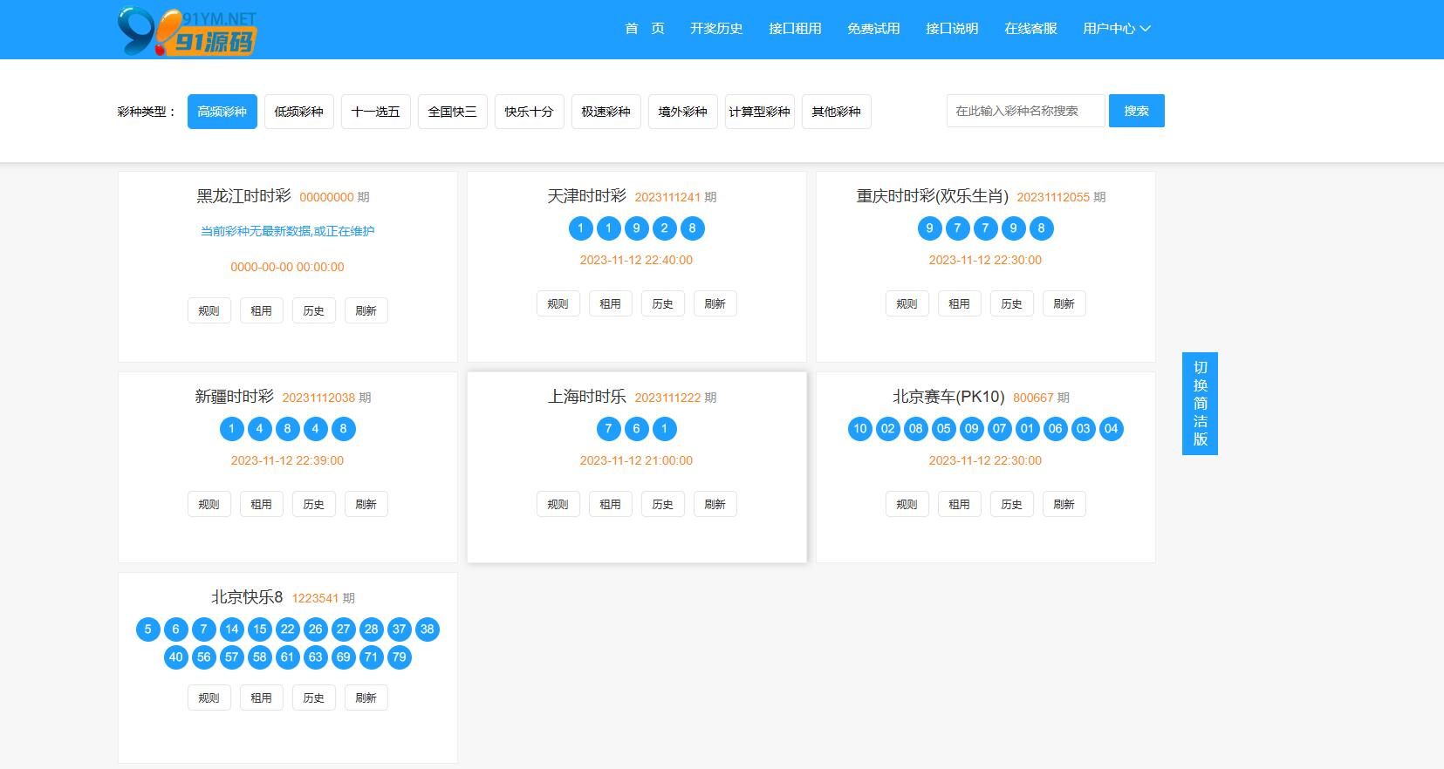Image resolution: width=1444 pixels, height=769 pixels.
Task: Click ball number 10 in 北京赛车(PK10)
Action: click(x=860, y=429)
